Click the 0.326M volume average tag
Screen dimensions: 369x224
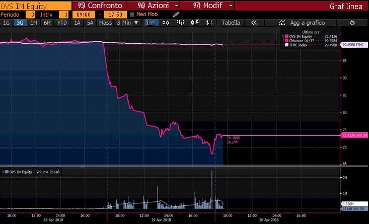[x=354, y=204]
